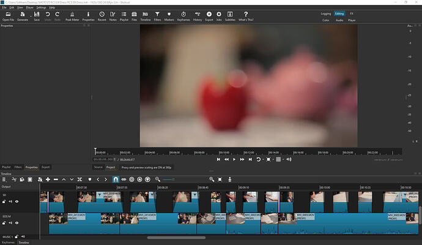Switch to the Source player tab
Viewport: 422px width, 245px height.
coord(98,167)
